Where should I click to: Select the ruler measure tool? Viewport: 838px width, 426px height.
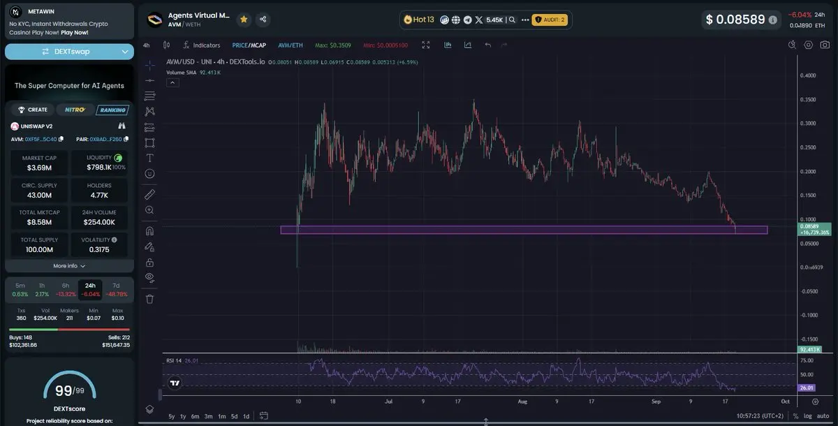pyautogui.click(x=149, y=194)
